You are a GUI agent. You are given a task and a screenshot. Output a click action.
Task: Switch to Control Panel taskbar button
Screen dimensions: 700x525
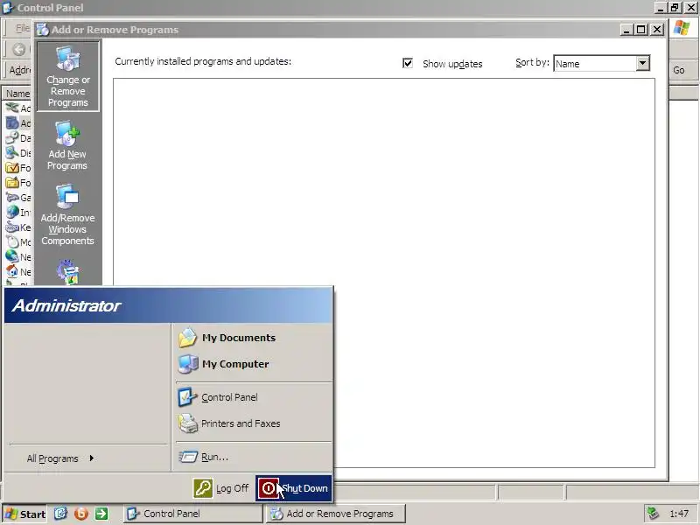pyautogui.click(x=192, y=514)
